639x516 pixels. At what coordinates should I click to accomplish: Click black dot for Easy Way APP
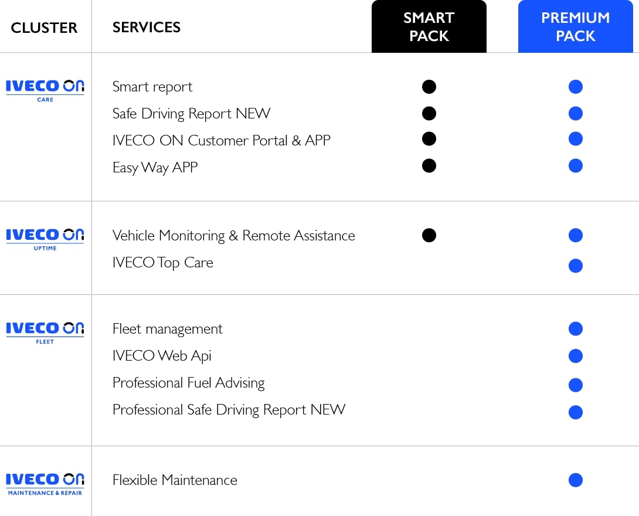pyautogui.click(x=429, y=166)
